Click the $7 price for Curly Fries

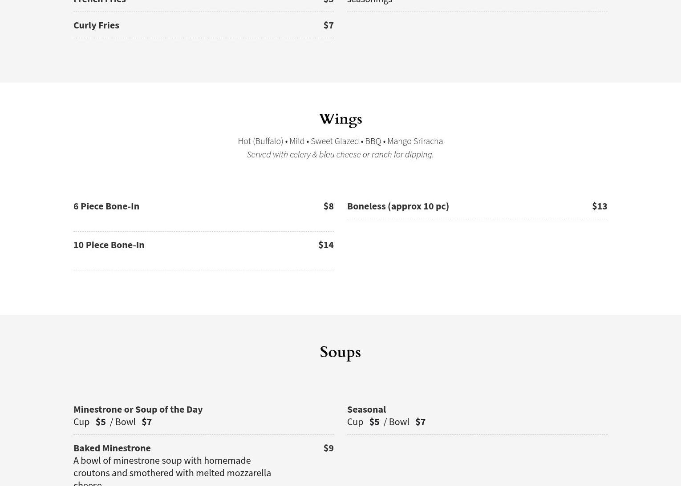point(328,25)
